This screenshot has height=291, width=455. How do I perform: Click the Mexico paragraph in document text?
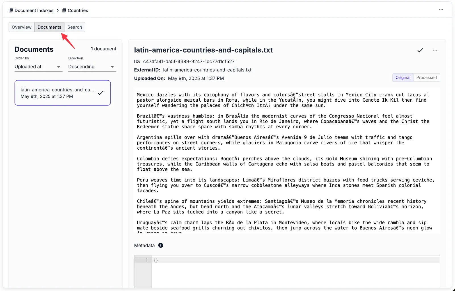tap(283, 100)
